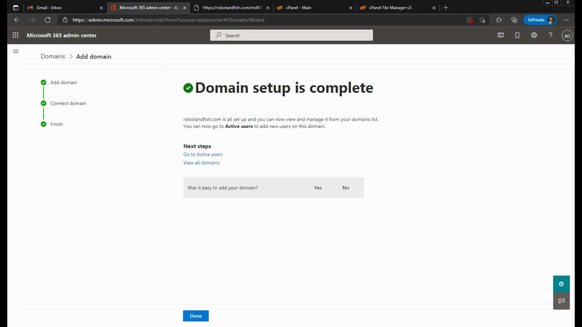Click the blue Done button
Viewport: 582px width, 327px height.
point(196,316)
